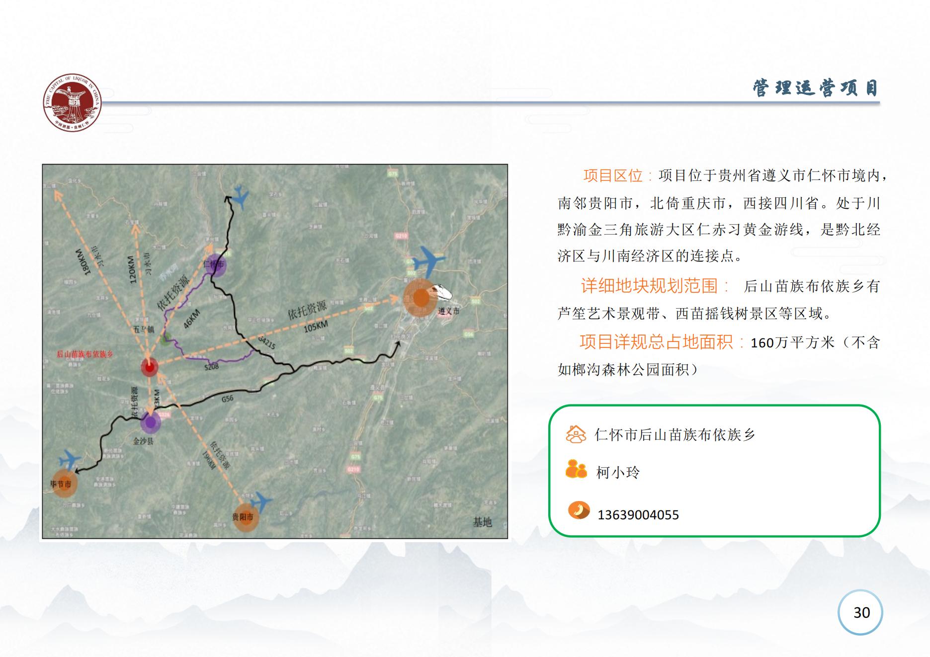Click the round liquor capital logo
The height and width of the screenshot is (657, 930).
click(x=73, y=103)
